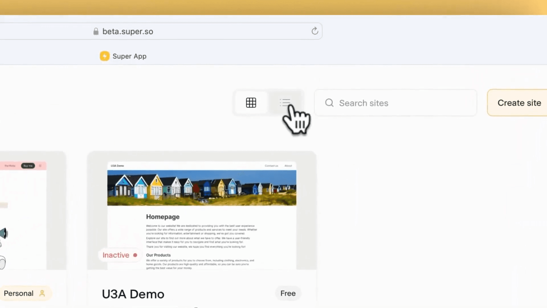The height and width of the screenshot is (308, 547).
Task: Click the magnifier icon in the search box
Action: [x=329, y=103]
